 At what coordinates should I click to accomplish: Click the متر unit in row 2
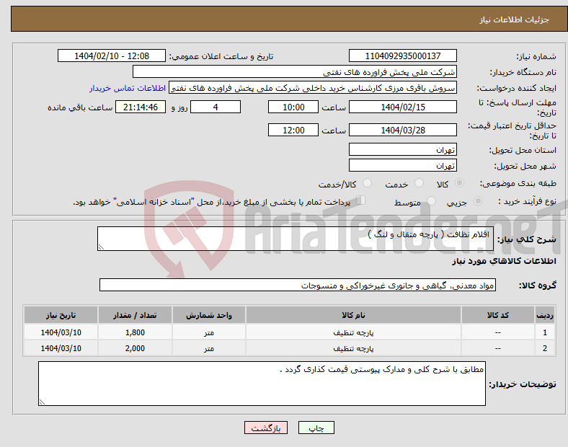coord(209,348)
